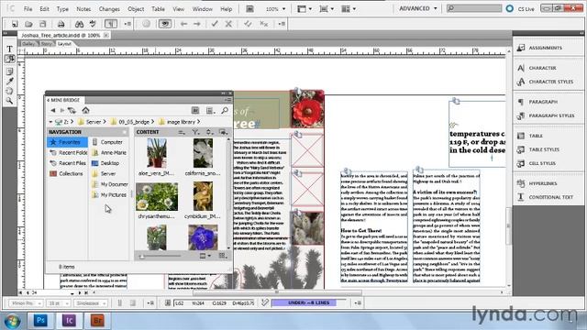587x330 pixels.
Task: Click the spell check icon
Action: pos(93,24)
